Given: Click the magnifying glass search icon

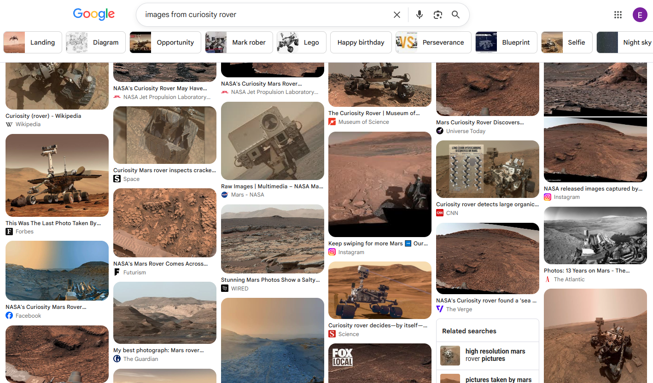Looking at the screenshot, I should 455,15.
